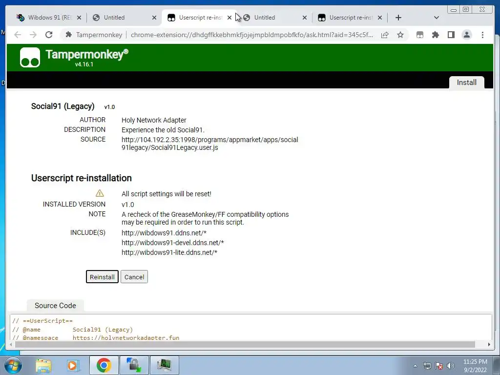Show hidden system tray icons

(415, 366)
